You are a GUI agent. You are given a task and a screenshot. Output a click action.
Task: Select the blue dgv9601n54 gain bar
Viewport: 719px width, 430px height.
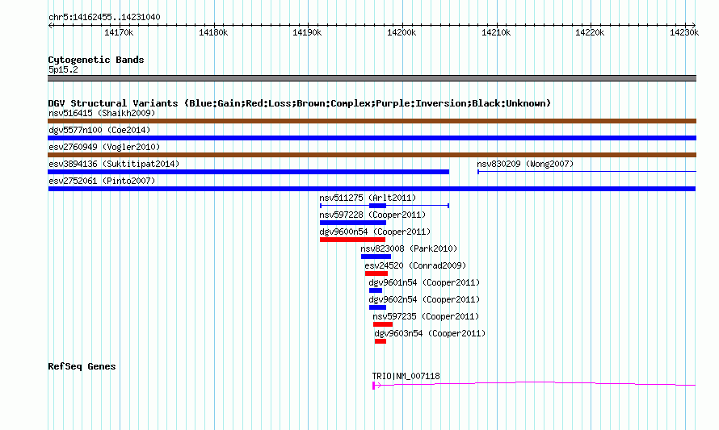point(376,290)
